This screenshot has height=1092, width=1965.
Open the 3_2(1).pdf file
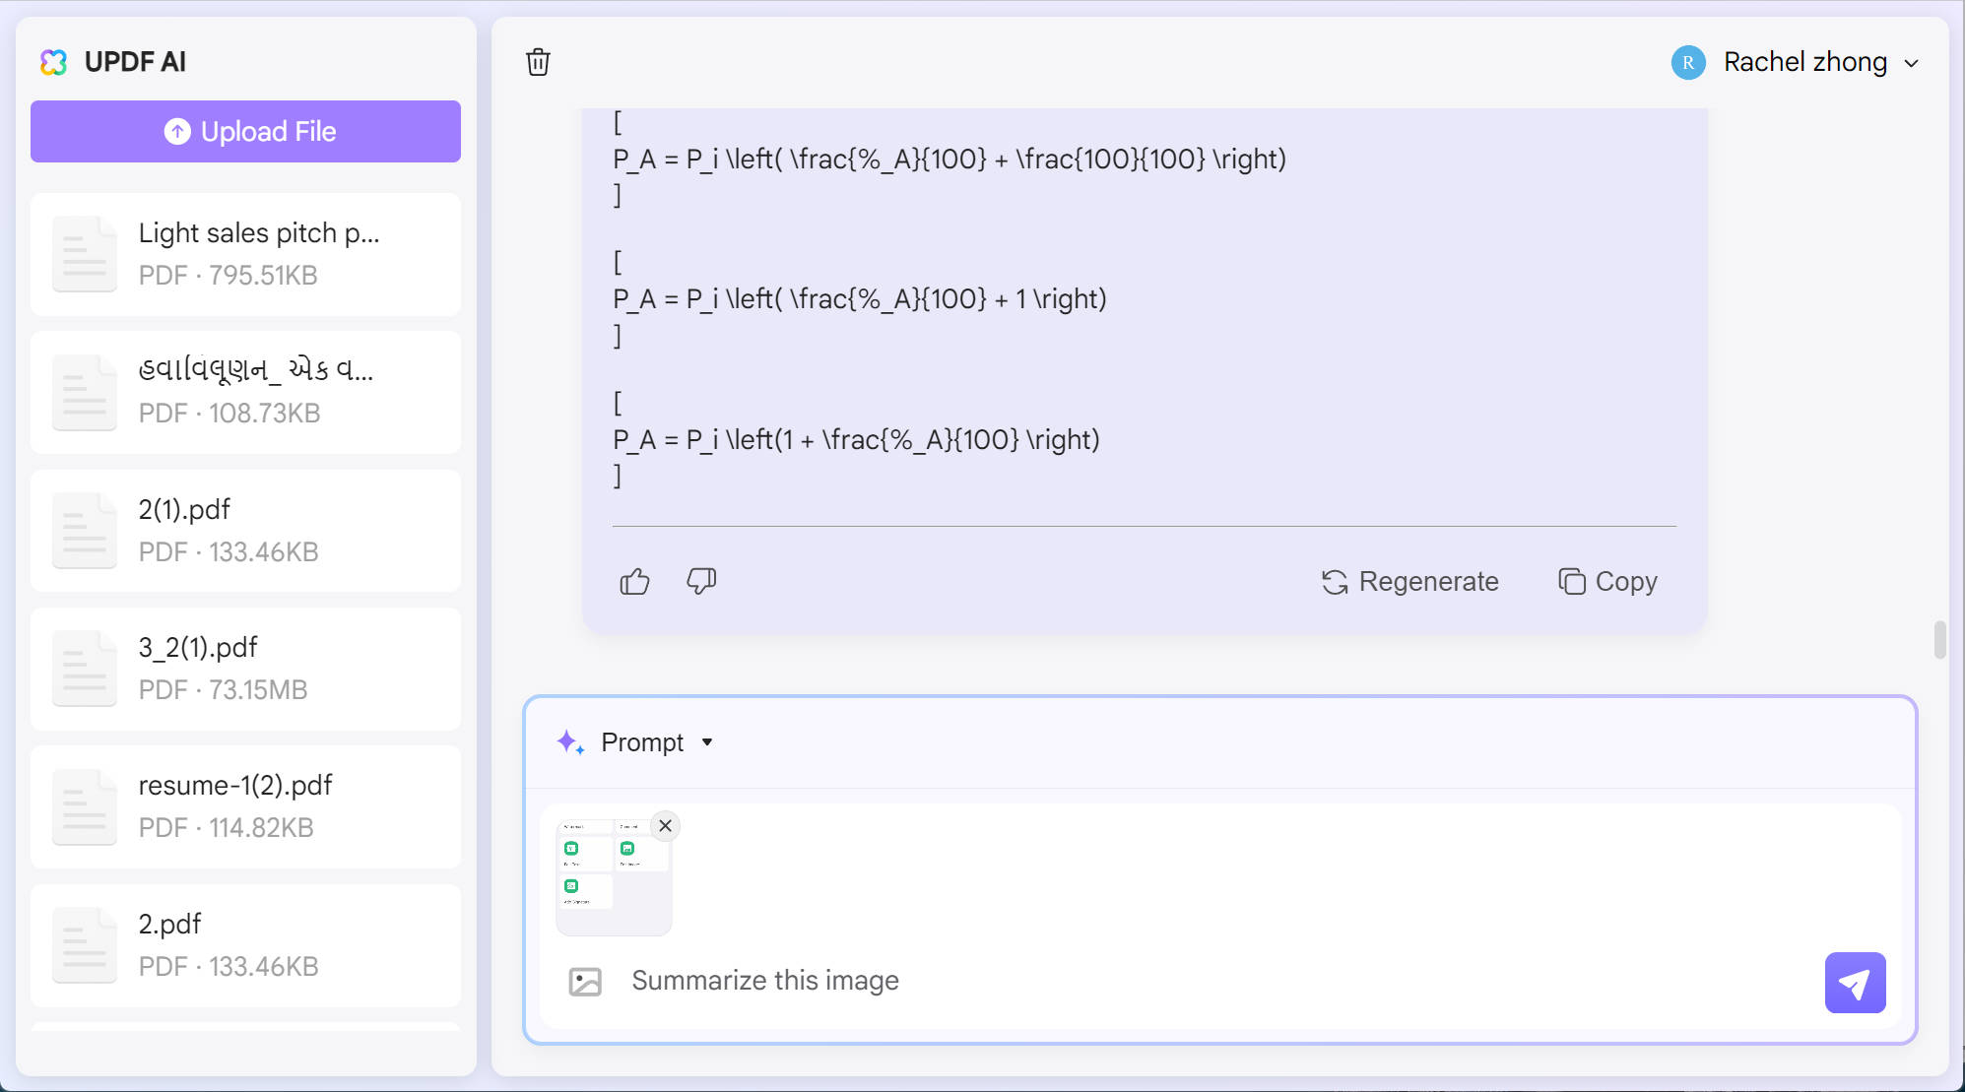click(245, 669)
